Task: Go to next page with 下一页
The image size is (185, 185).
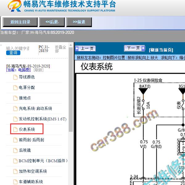Action: coord(134,48)
